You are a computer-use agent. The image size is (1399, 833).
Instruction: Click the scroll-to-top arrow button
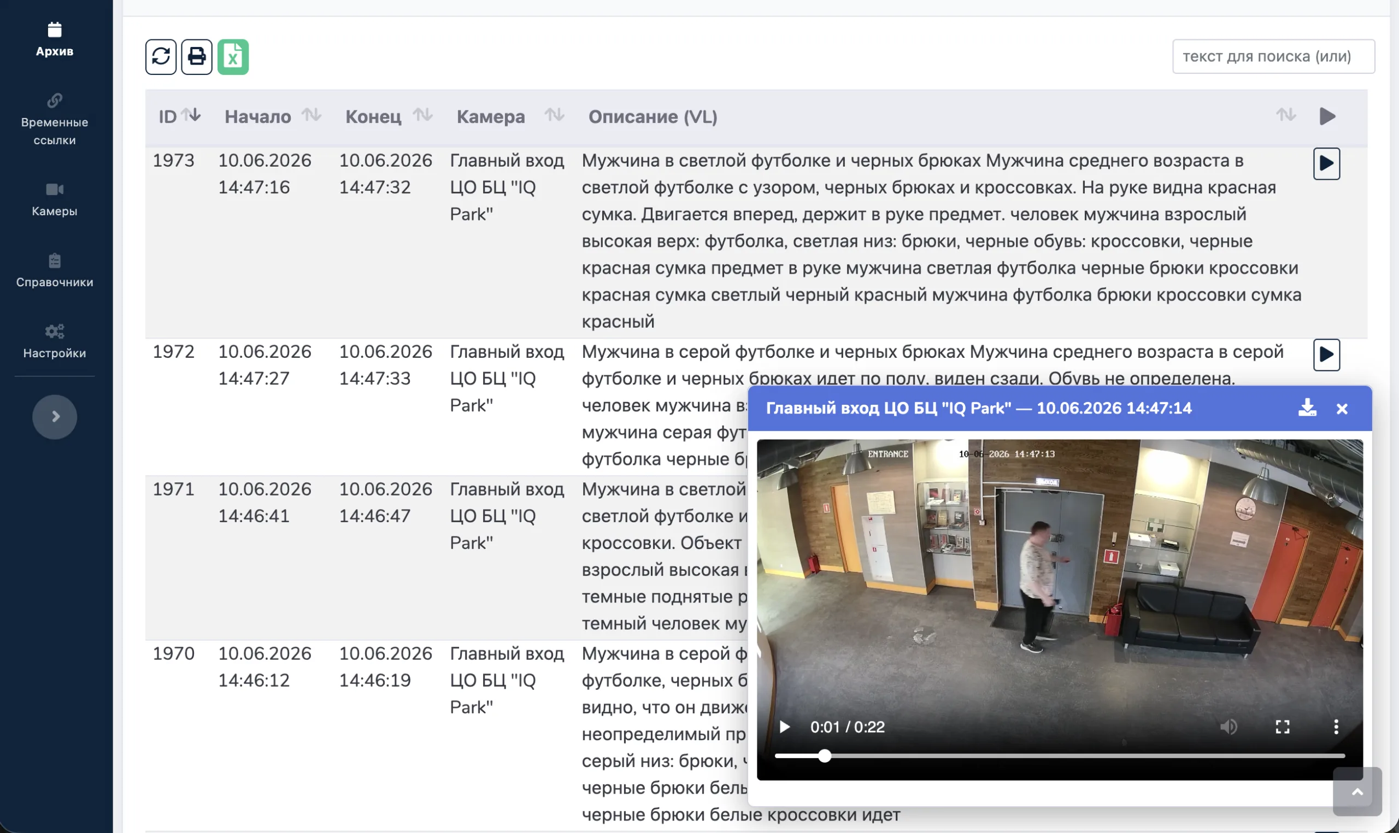[1357, 791]
